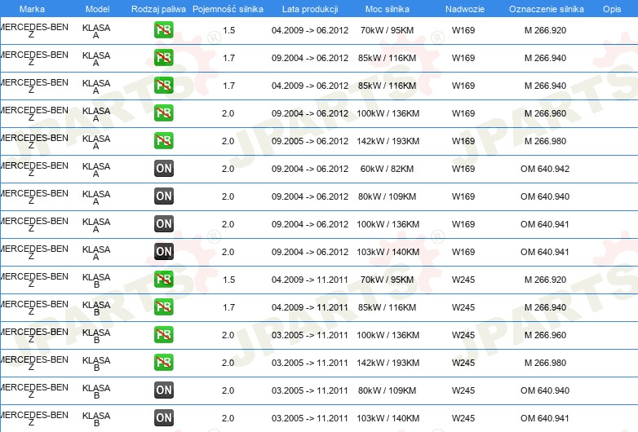
Task: Click "M 266.960" in the W169 row
Action: pyautogui.click(x=545, y=113)
